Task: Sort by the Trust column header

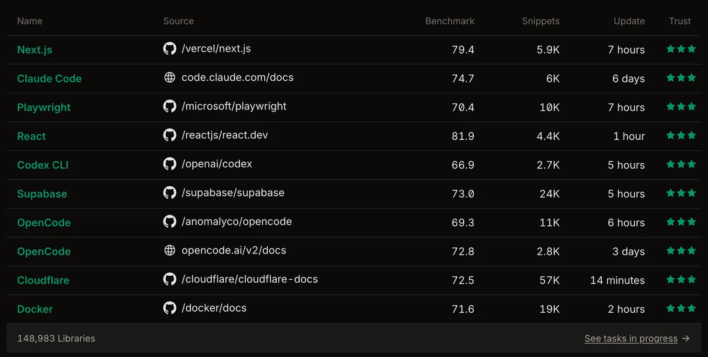Action: click(680, 21)
